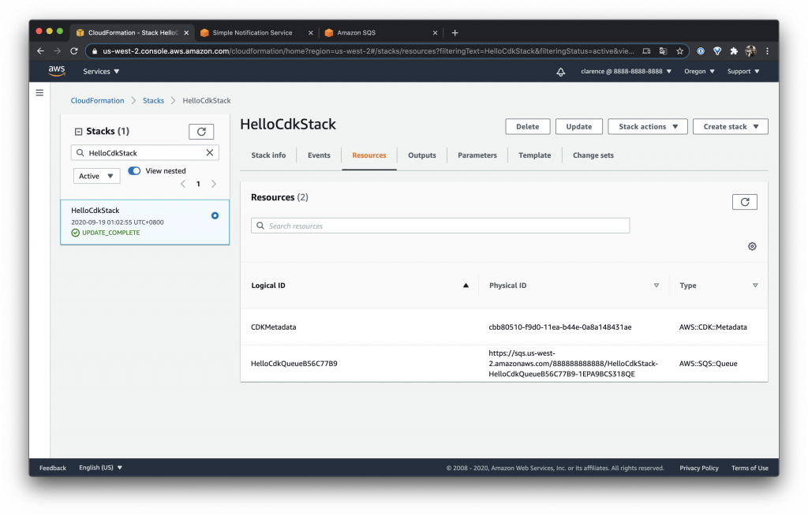Screen dimensions: 808x515
Task: Expand the Create stack dropdown
Action: 730,127
